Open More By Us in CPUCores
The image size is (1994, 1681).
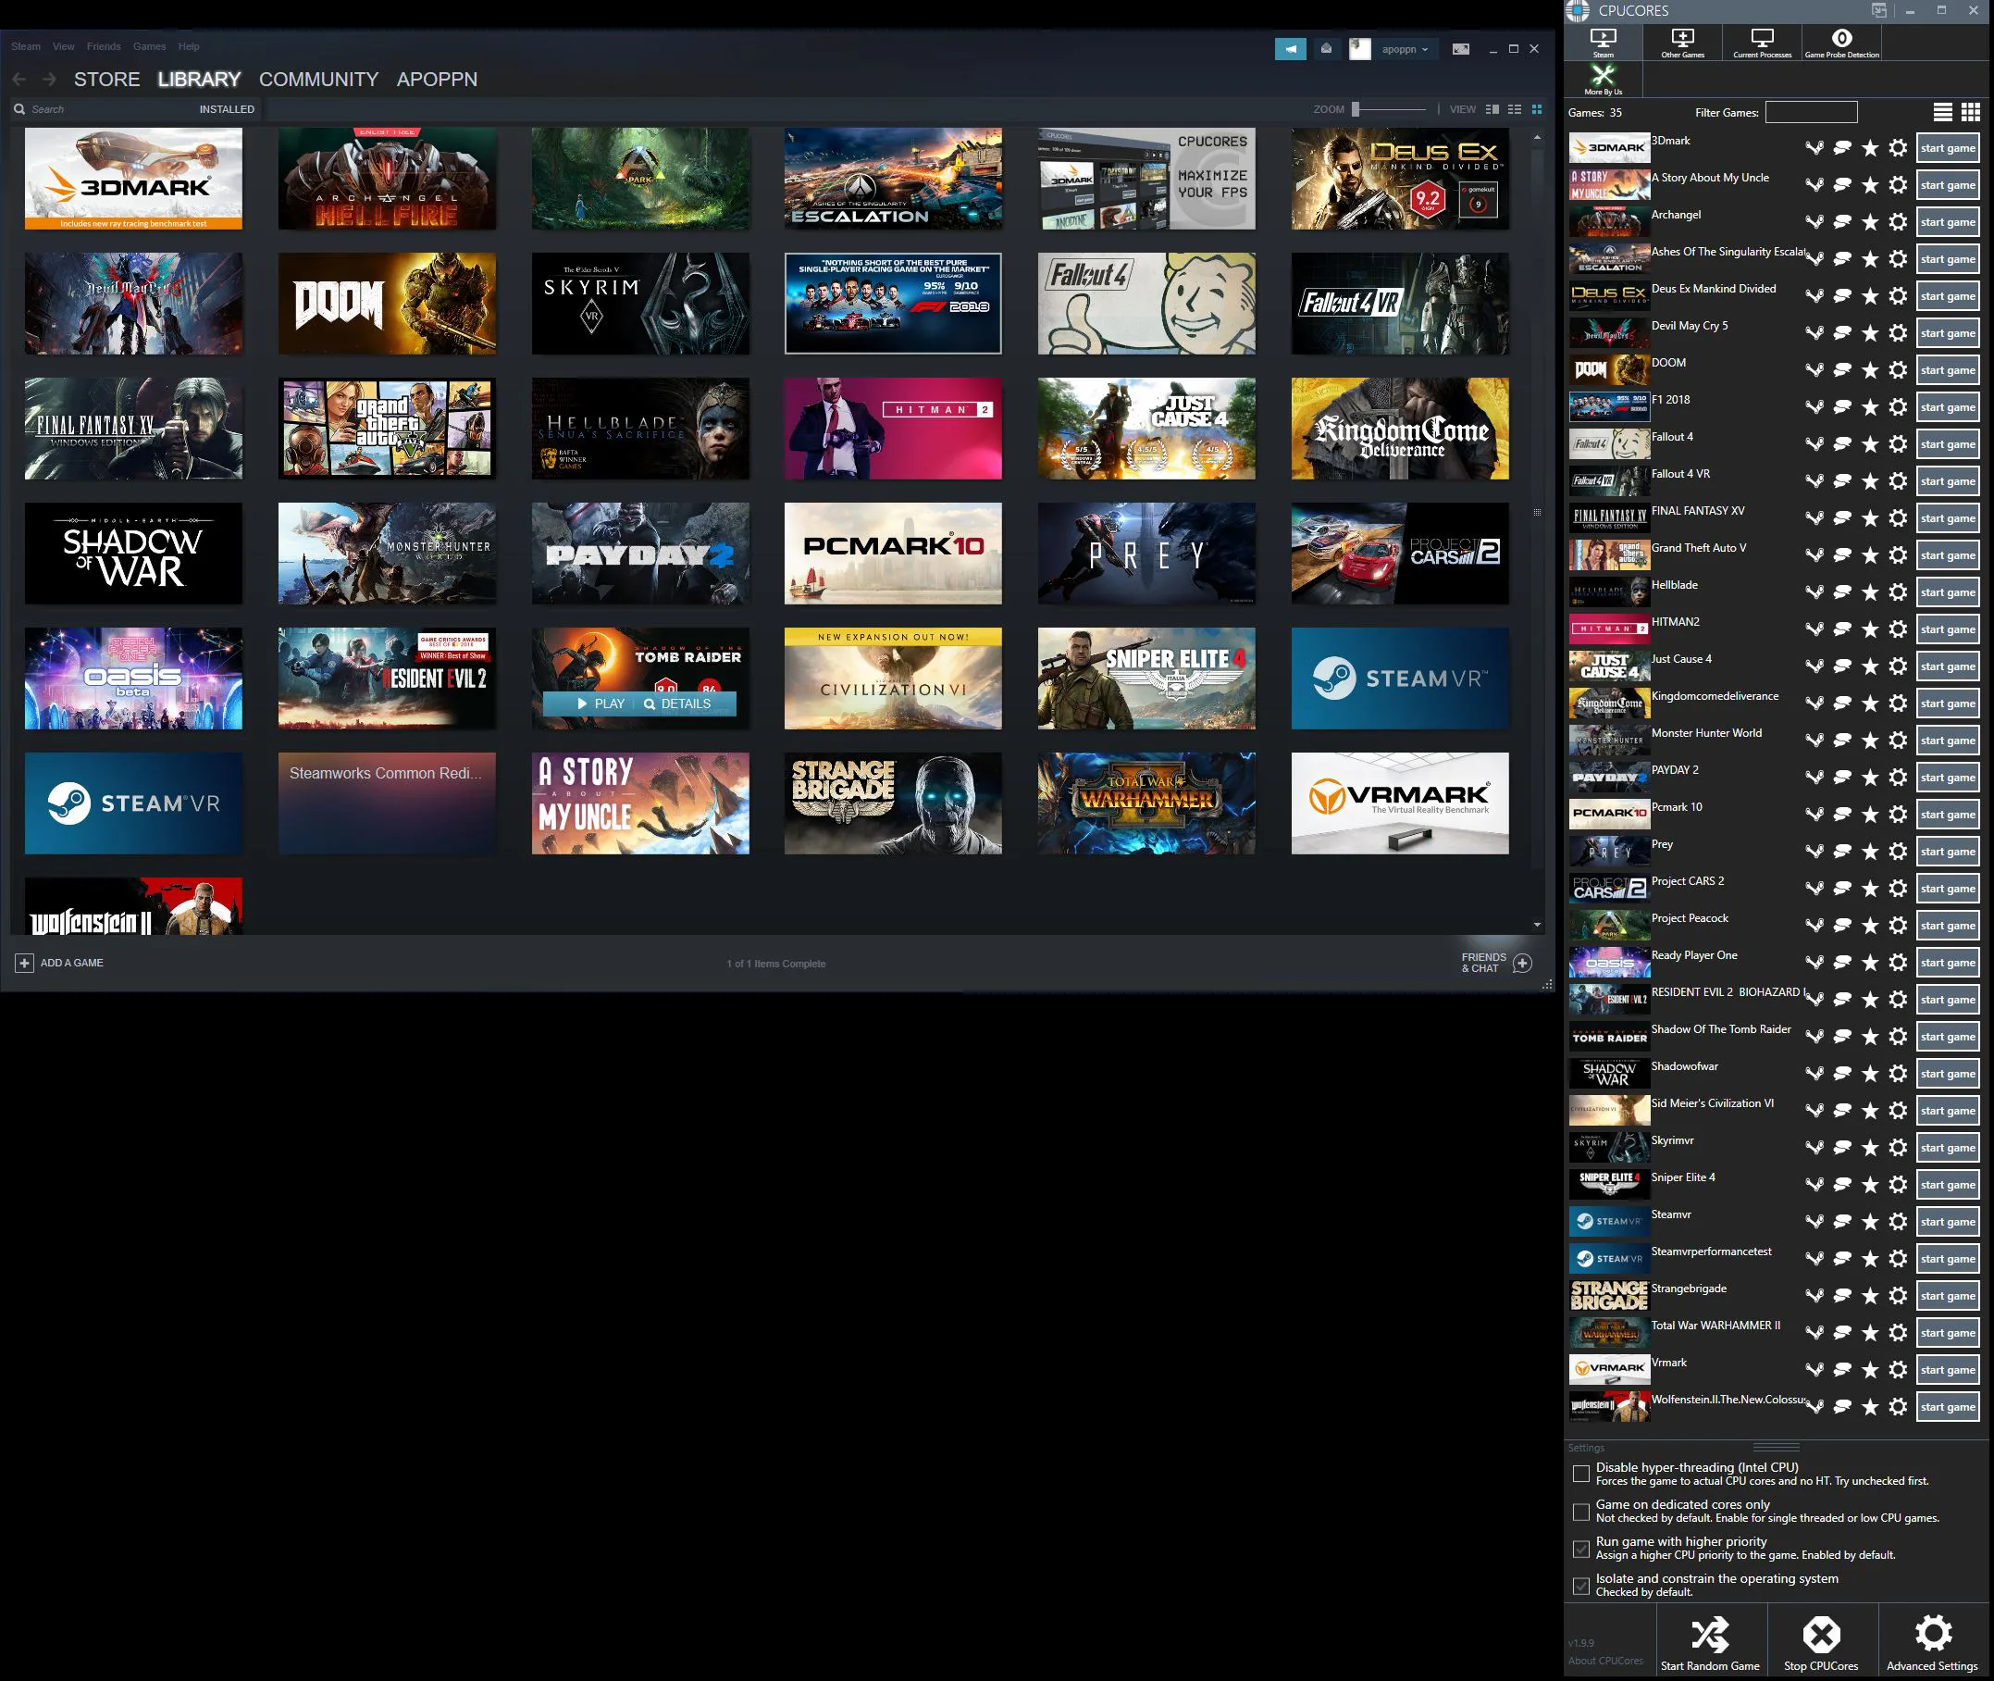pos(1604,79)
